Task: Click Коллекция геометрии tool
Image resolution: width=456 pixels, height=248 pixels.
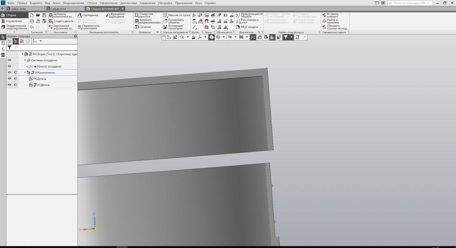Action: point(173,27)
